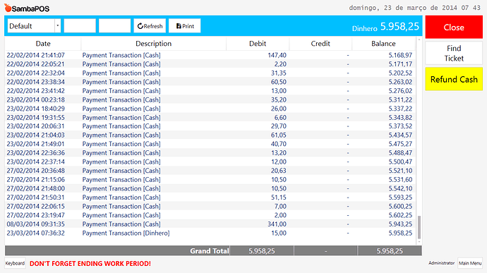Select the row dated 27/02/2014 21:15:06
Image resolution: width=487 pixels, height=273 pixels.
click(210, 179)
